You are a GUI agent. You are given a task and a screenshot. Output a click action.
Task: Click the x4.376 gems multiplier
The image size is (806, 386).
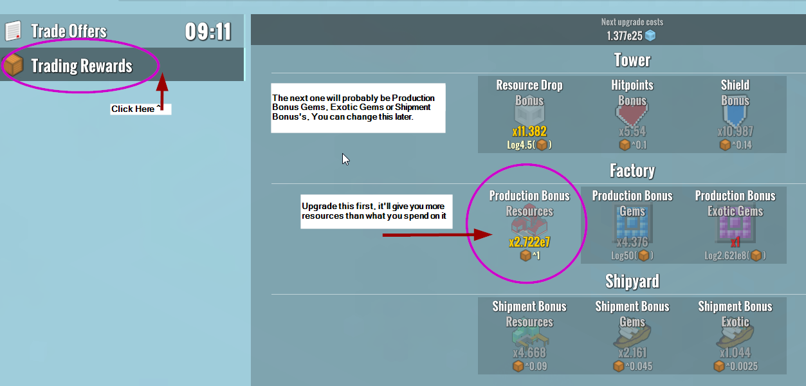point(632,243)
